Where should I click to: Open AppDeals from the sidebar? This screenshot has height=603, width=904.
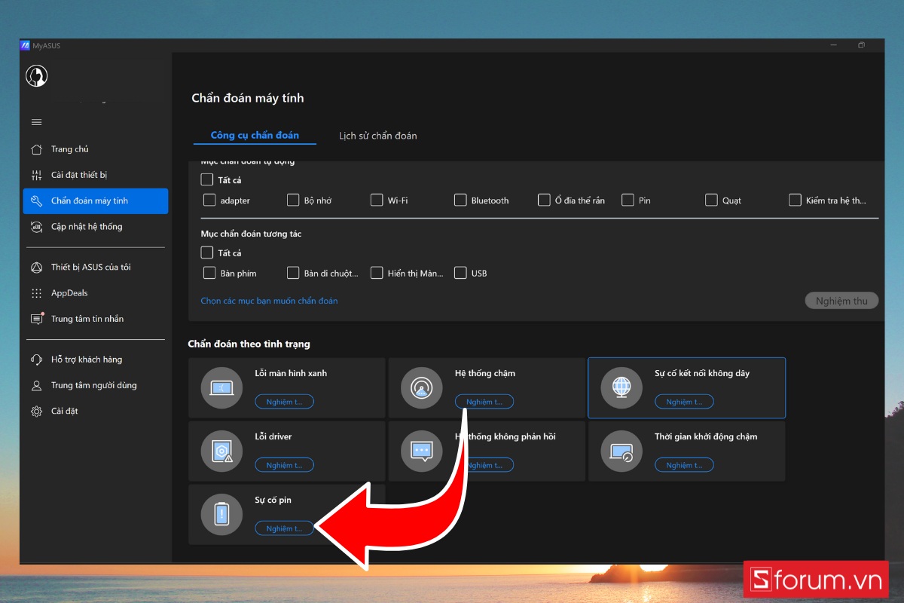[x=69, y=293]
